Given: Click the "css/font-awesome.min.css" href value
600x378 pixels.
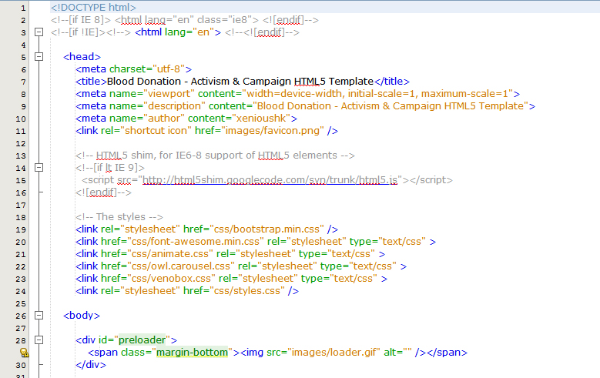Looking at the screenshot, I should (x=196, y=241).
